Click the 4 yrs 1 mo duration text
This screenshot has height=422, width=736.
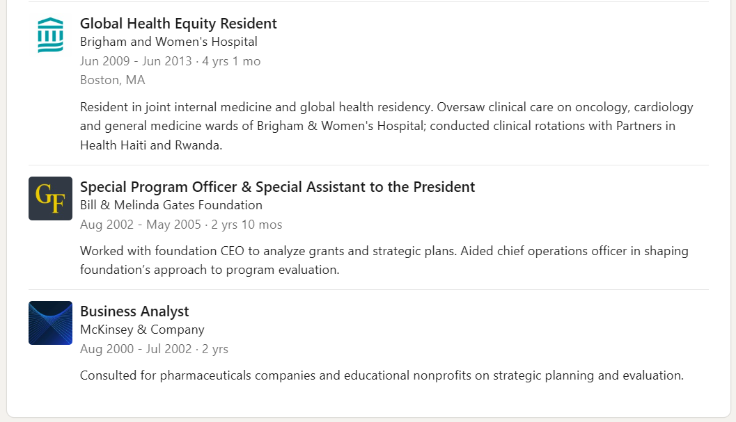tap(231, 61)
